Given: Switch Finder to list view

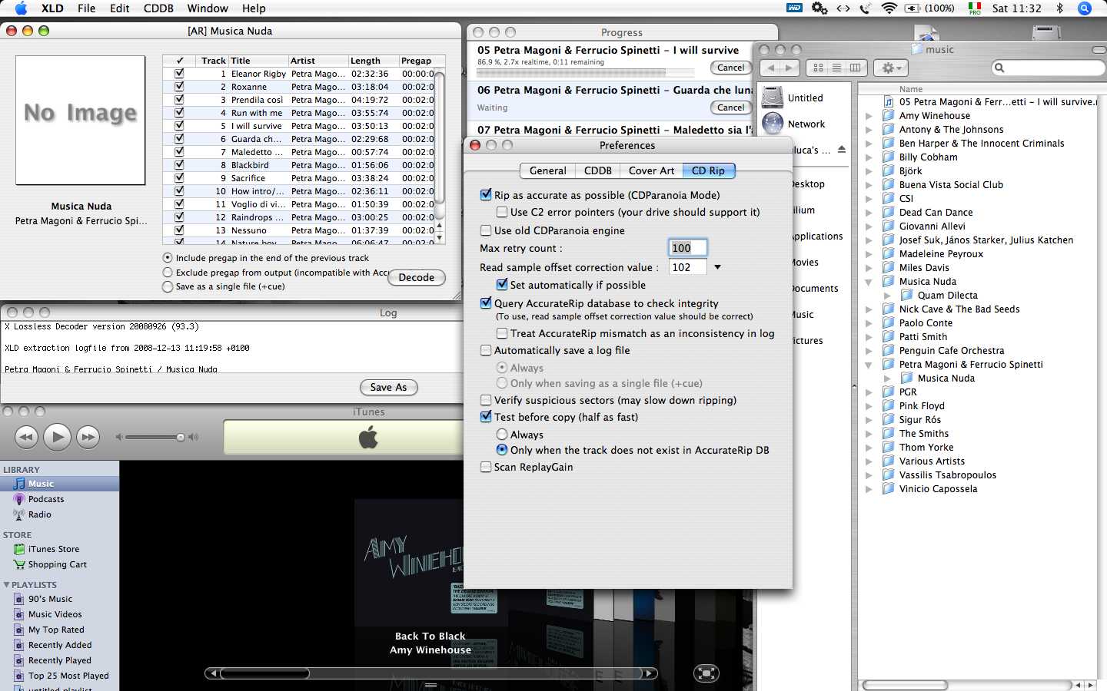Looking at the screenshot, I should [x=836, y=68].
